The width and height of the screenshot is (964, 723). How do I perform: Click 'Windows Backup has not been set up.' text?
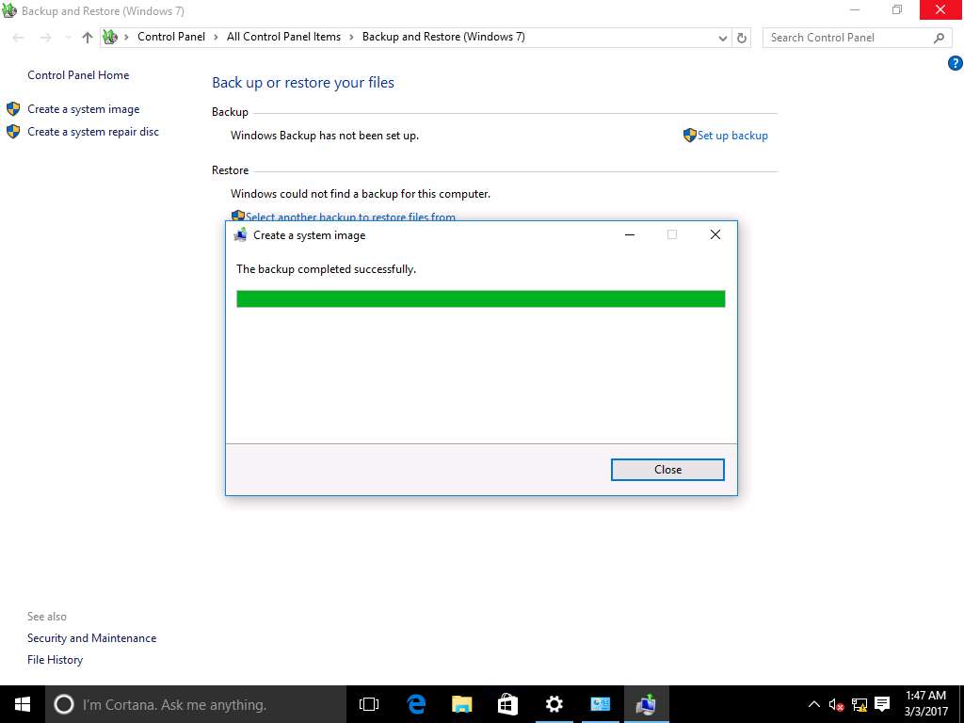coord(325,136)
